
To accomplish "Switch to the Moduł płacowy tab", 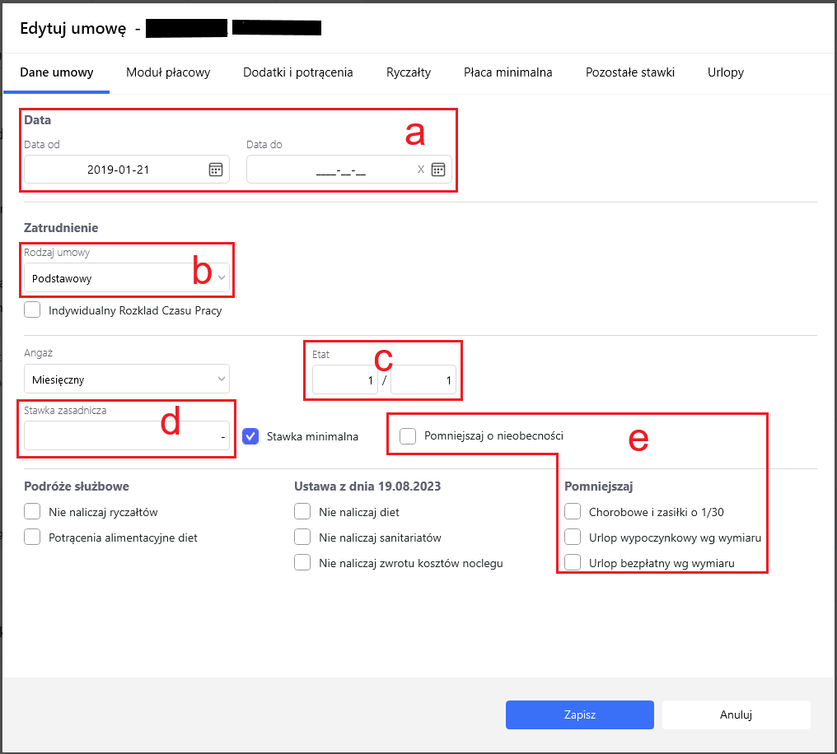I will [x=168, y=72].
